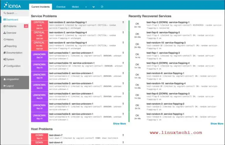Viewport: 225px width, 145px height.
Task: Show More service problems
Action: (x=119, y=124)
